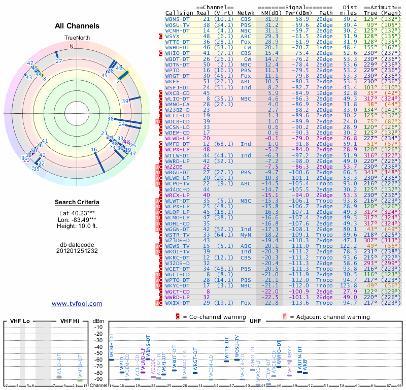Image resolution: width=406 pixels, height=390 pixels.
Task: Open the WPTD callsign link
Action: pyautogui.click(x=173, y=71)
